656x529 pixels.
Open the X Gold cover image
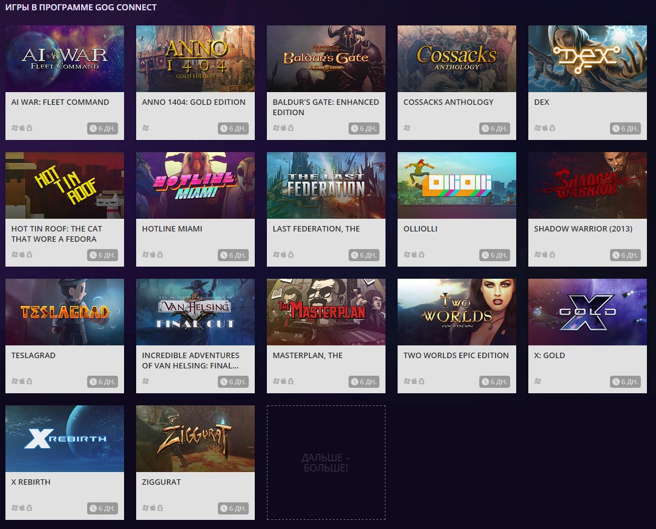[588, 312]
